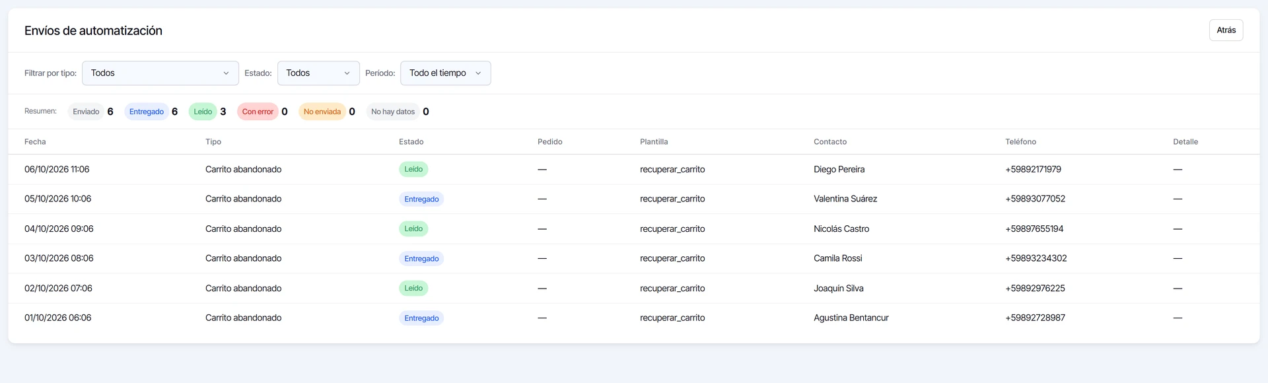Click phone number +59893077052
This screenshot has width=1268, height=383.
(x=1035, y=199)
